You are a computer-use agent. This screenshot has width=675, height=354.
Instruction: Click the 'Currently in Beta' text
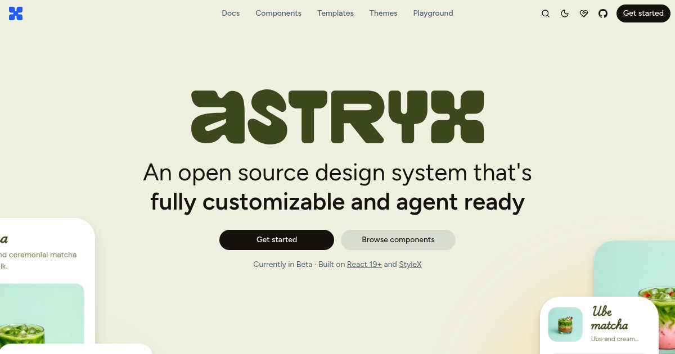click(283, 264)
